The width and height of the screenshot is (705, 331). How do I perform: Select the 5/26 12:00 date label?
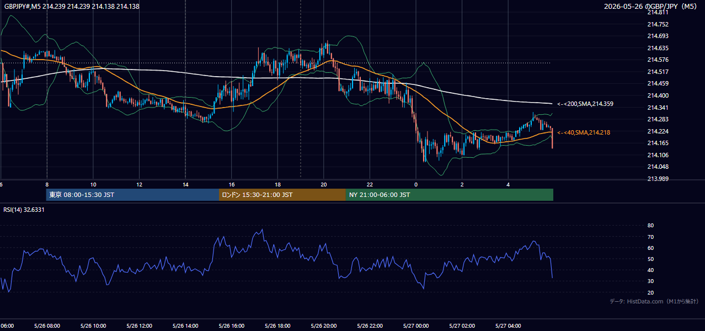pyautogui.click(x=140, y=326)
